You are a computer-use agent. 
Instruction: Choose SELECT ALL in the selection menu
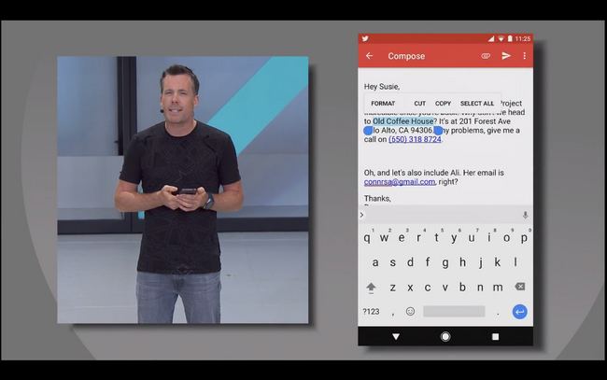coord(477,104)
